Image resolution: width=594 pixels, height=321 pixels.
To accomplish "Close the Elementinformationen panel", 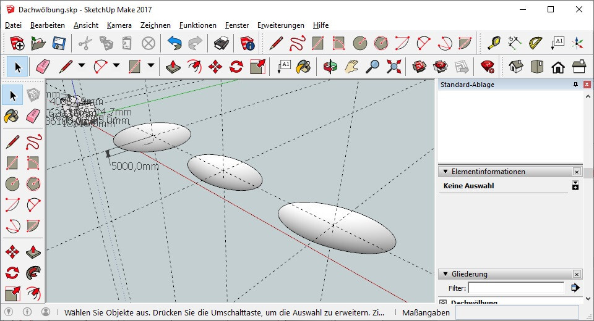I will (x=577, y=172).
